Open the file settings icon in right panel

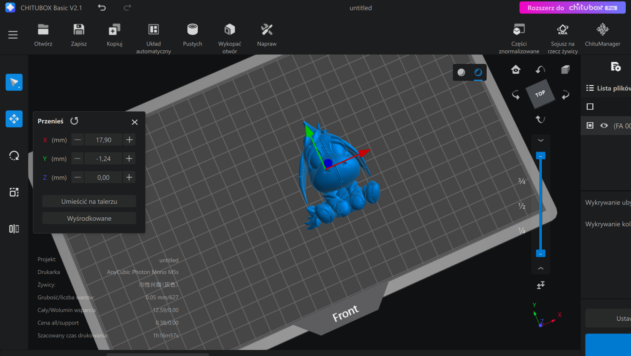616,67
